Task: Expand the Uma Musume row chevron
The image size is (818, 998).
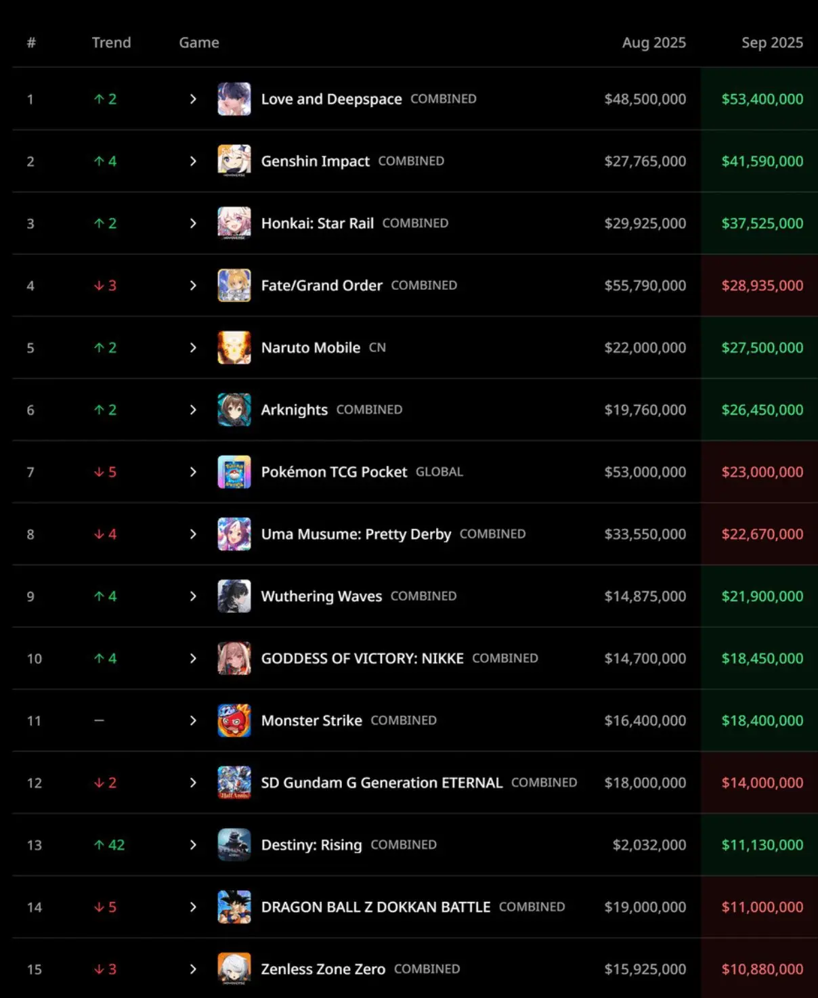Action: coord(193,534)
